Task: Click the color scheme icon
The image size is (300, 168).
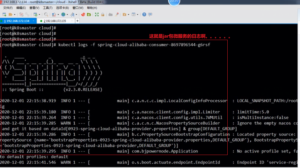Action: [x=54, y=15]
